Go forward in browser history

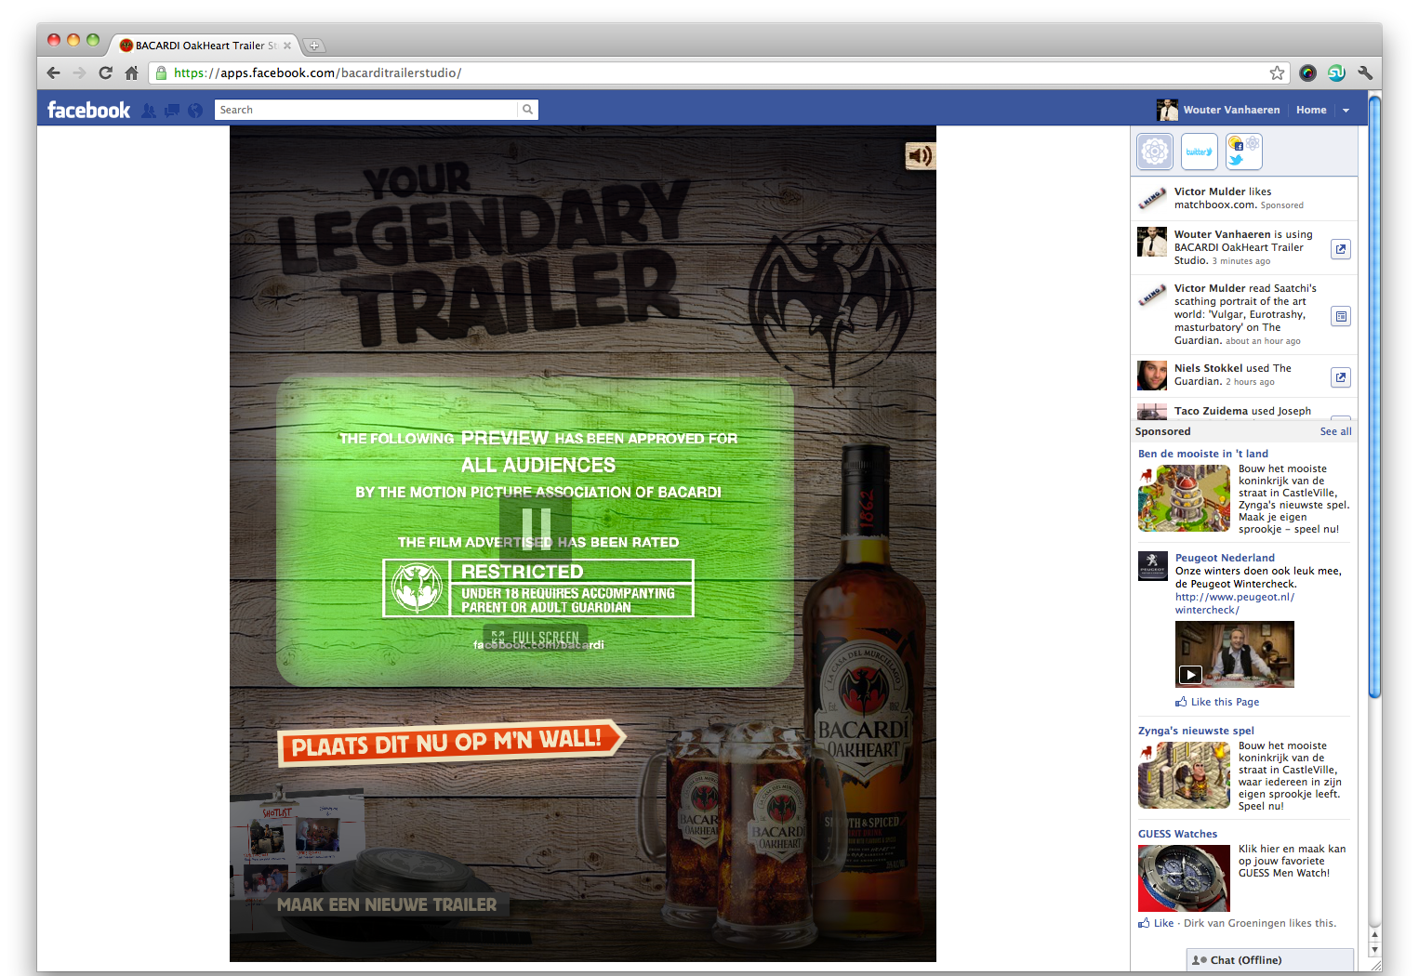[80, 73]
